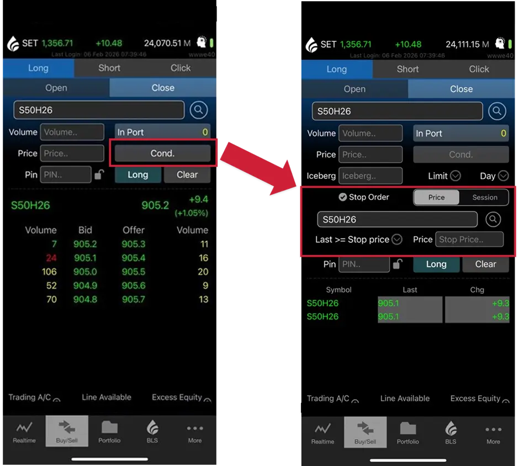
Task: Tap the notification bell icon at top right
Action: pos(203,43)
